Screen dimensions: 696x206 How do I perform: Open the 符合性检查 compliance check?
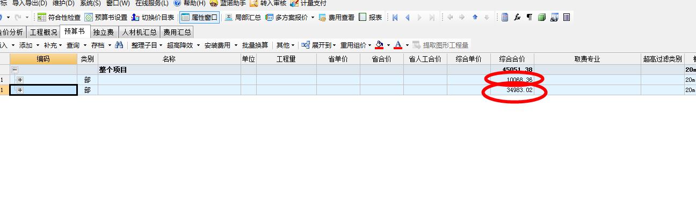click(59, 17)
